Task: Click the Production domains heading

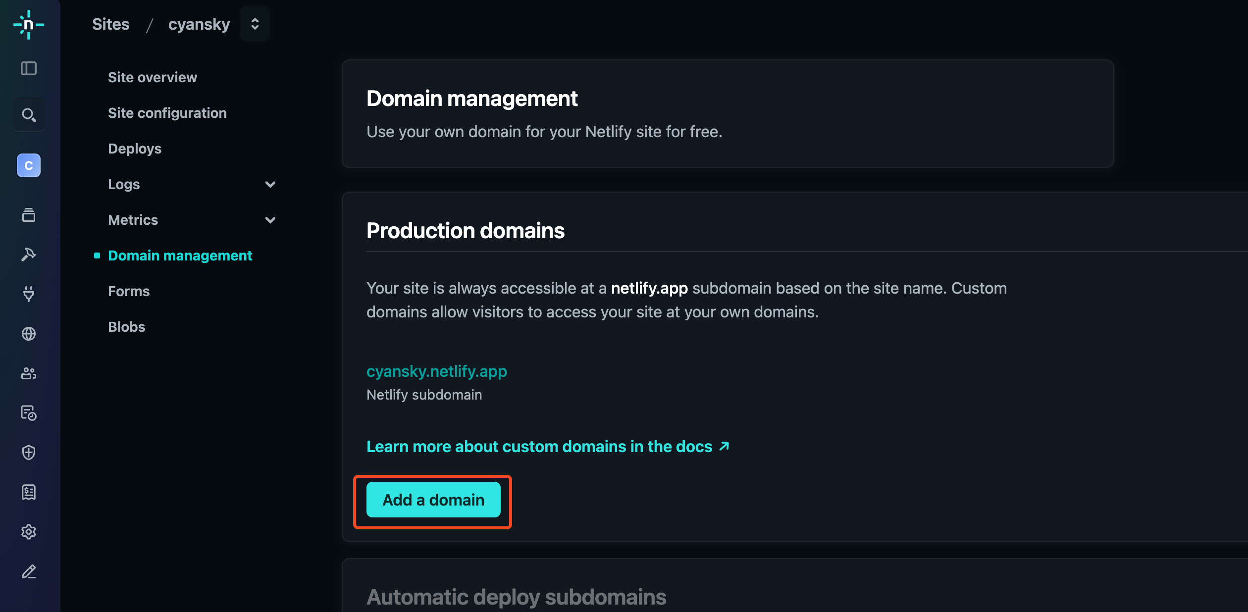Action: click(x=466, y=231)
